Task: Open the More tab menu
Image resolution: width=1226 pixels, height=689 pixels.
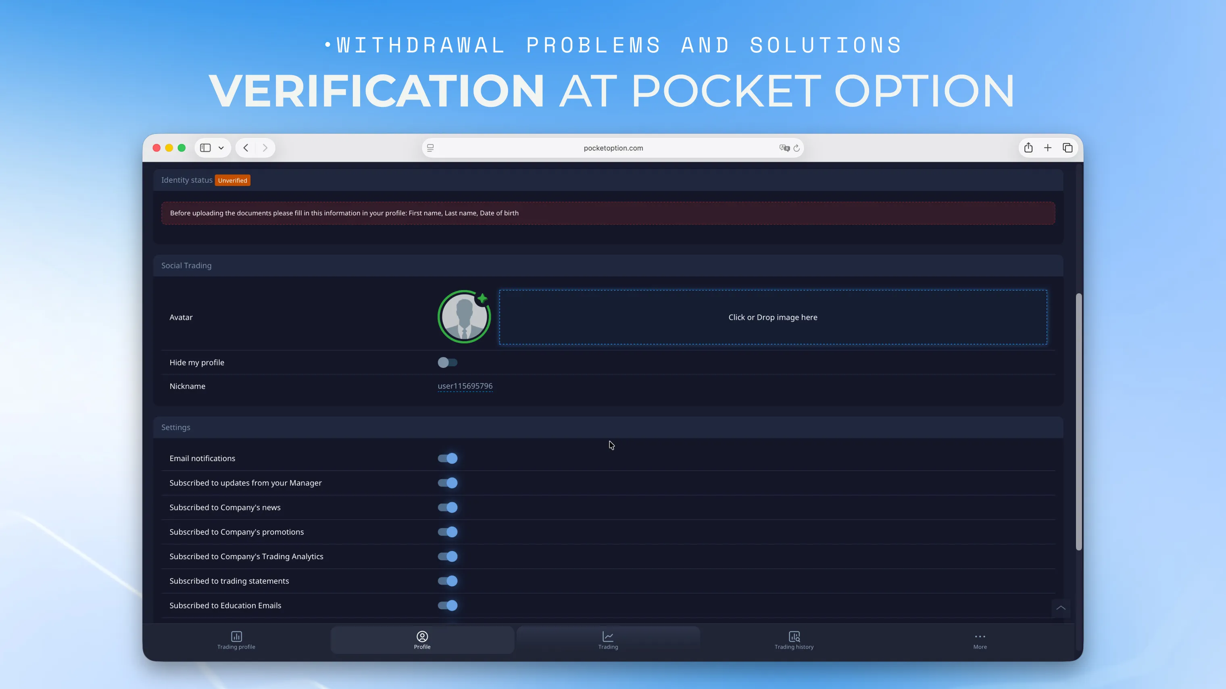Action: [x=980, y=641]
